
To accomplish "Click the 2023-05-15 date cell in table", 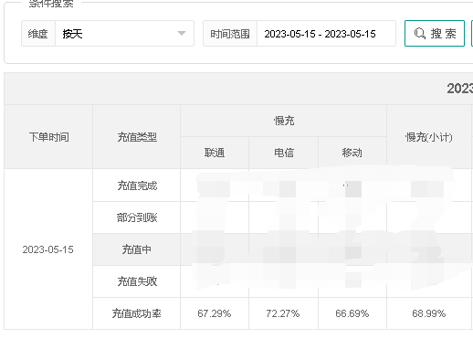I will click(48, 249).
